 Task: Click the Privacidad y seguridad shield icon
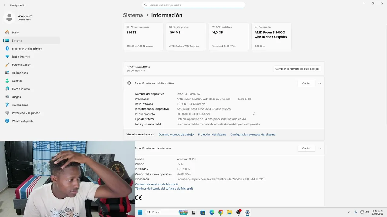click(7, 113)
